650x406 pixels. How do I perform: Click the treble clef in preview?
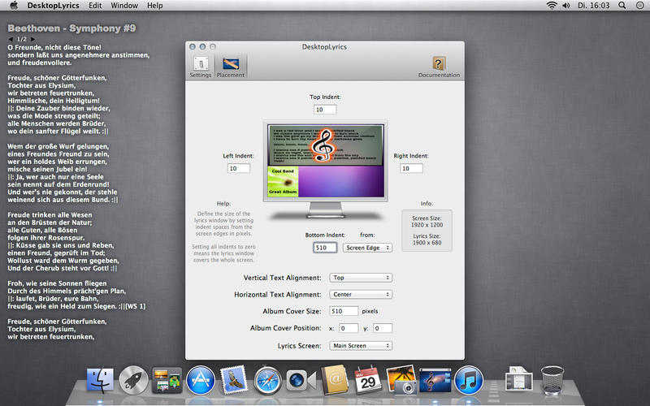(323, 145)
